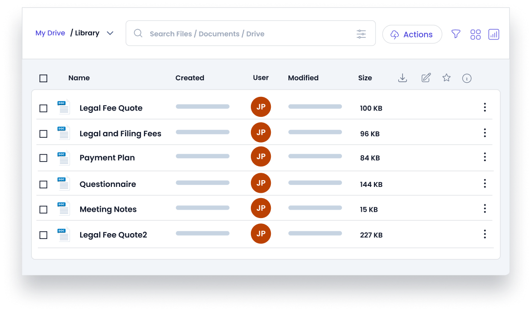The height and width of the screenshot is (312, 532).
Task: Tick the Legal Fee Quote checkbox
Action: click(x=43, y=108)
